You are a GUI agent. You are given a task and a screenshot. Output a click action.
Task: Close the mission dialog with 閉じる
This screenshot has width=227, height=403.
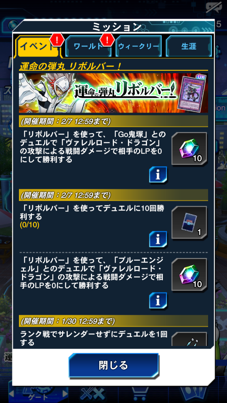[x=113, y=365]
